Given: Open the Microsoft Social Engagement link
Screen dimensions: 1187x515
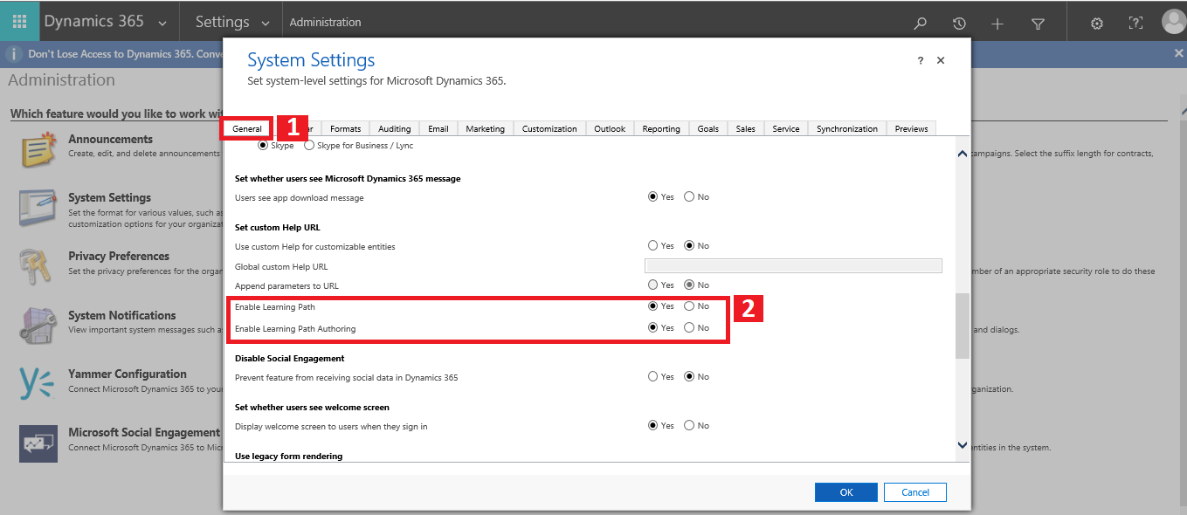Looking at the screenshot, I should (x=144, y=432).
